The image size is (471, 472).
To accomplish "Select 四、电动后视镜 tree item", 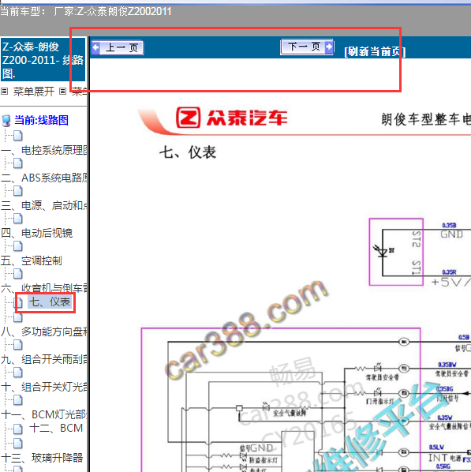I will [x=37, y=233].
